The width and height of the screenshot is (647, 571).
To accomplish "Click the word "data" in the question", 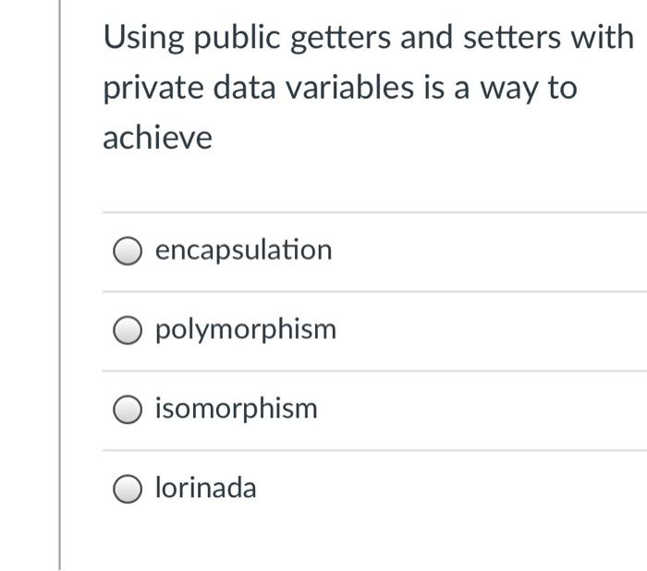I will [x=244, y=87].
